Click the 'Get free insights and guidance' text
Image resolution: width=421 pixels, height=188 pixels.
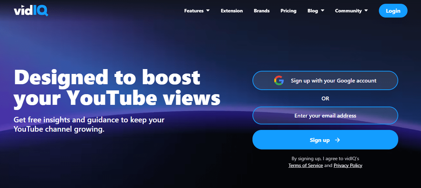click(x=89, y=125)
